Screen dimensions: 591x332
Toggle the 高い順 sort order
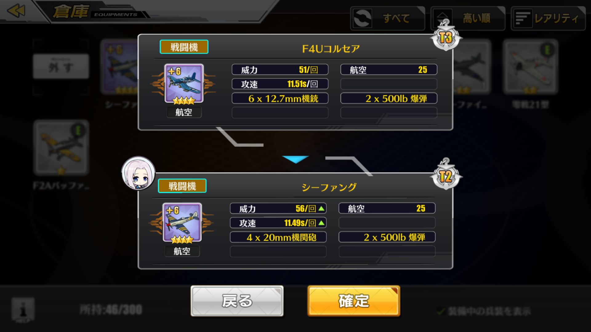point(468,18)
